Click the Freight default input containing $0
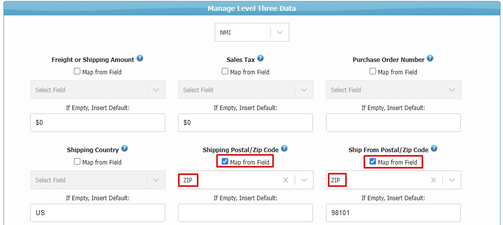Image resolution: width=503 pixels, height=225 pixels. [98, 123]
